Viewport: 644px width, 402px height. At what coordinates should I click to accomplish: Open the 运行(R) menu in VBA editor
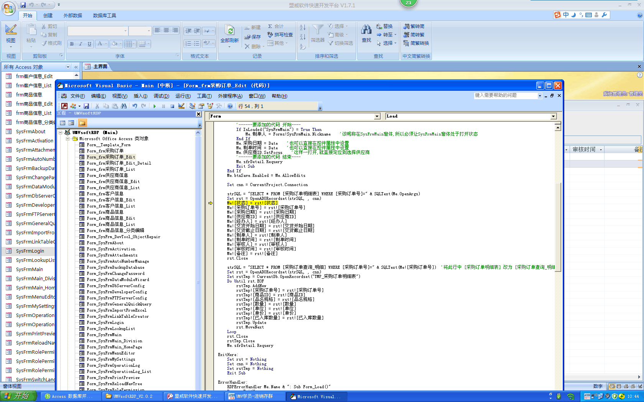(183, 96)
